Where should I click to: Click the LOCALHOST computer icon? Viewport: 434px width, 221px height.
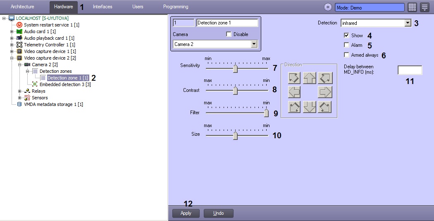pos(12,18)
